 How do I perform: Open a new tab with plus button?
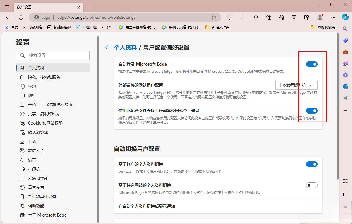click(x=88, y=7)
